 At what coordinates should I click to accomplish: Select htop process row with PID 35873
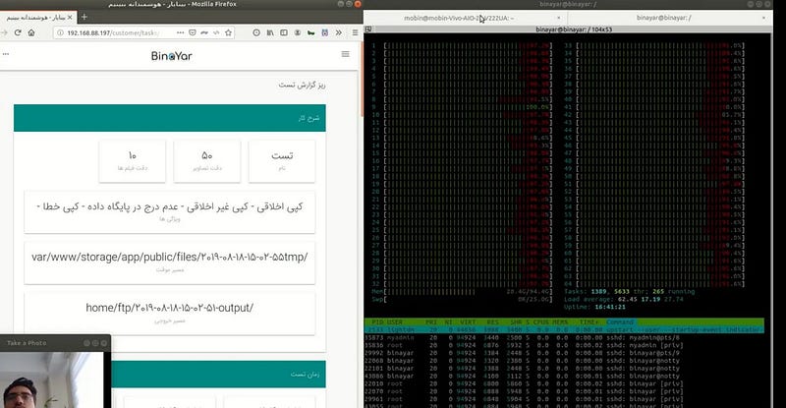click(564, 338)
